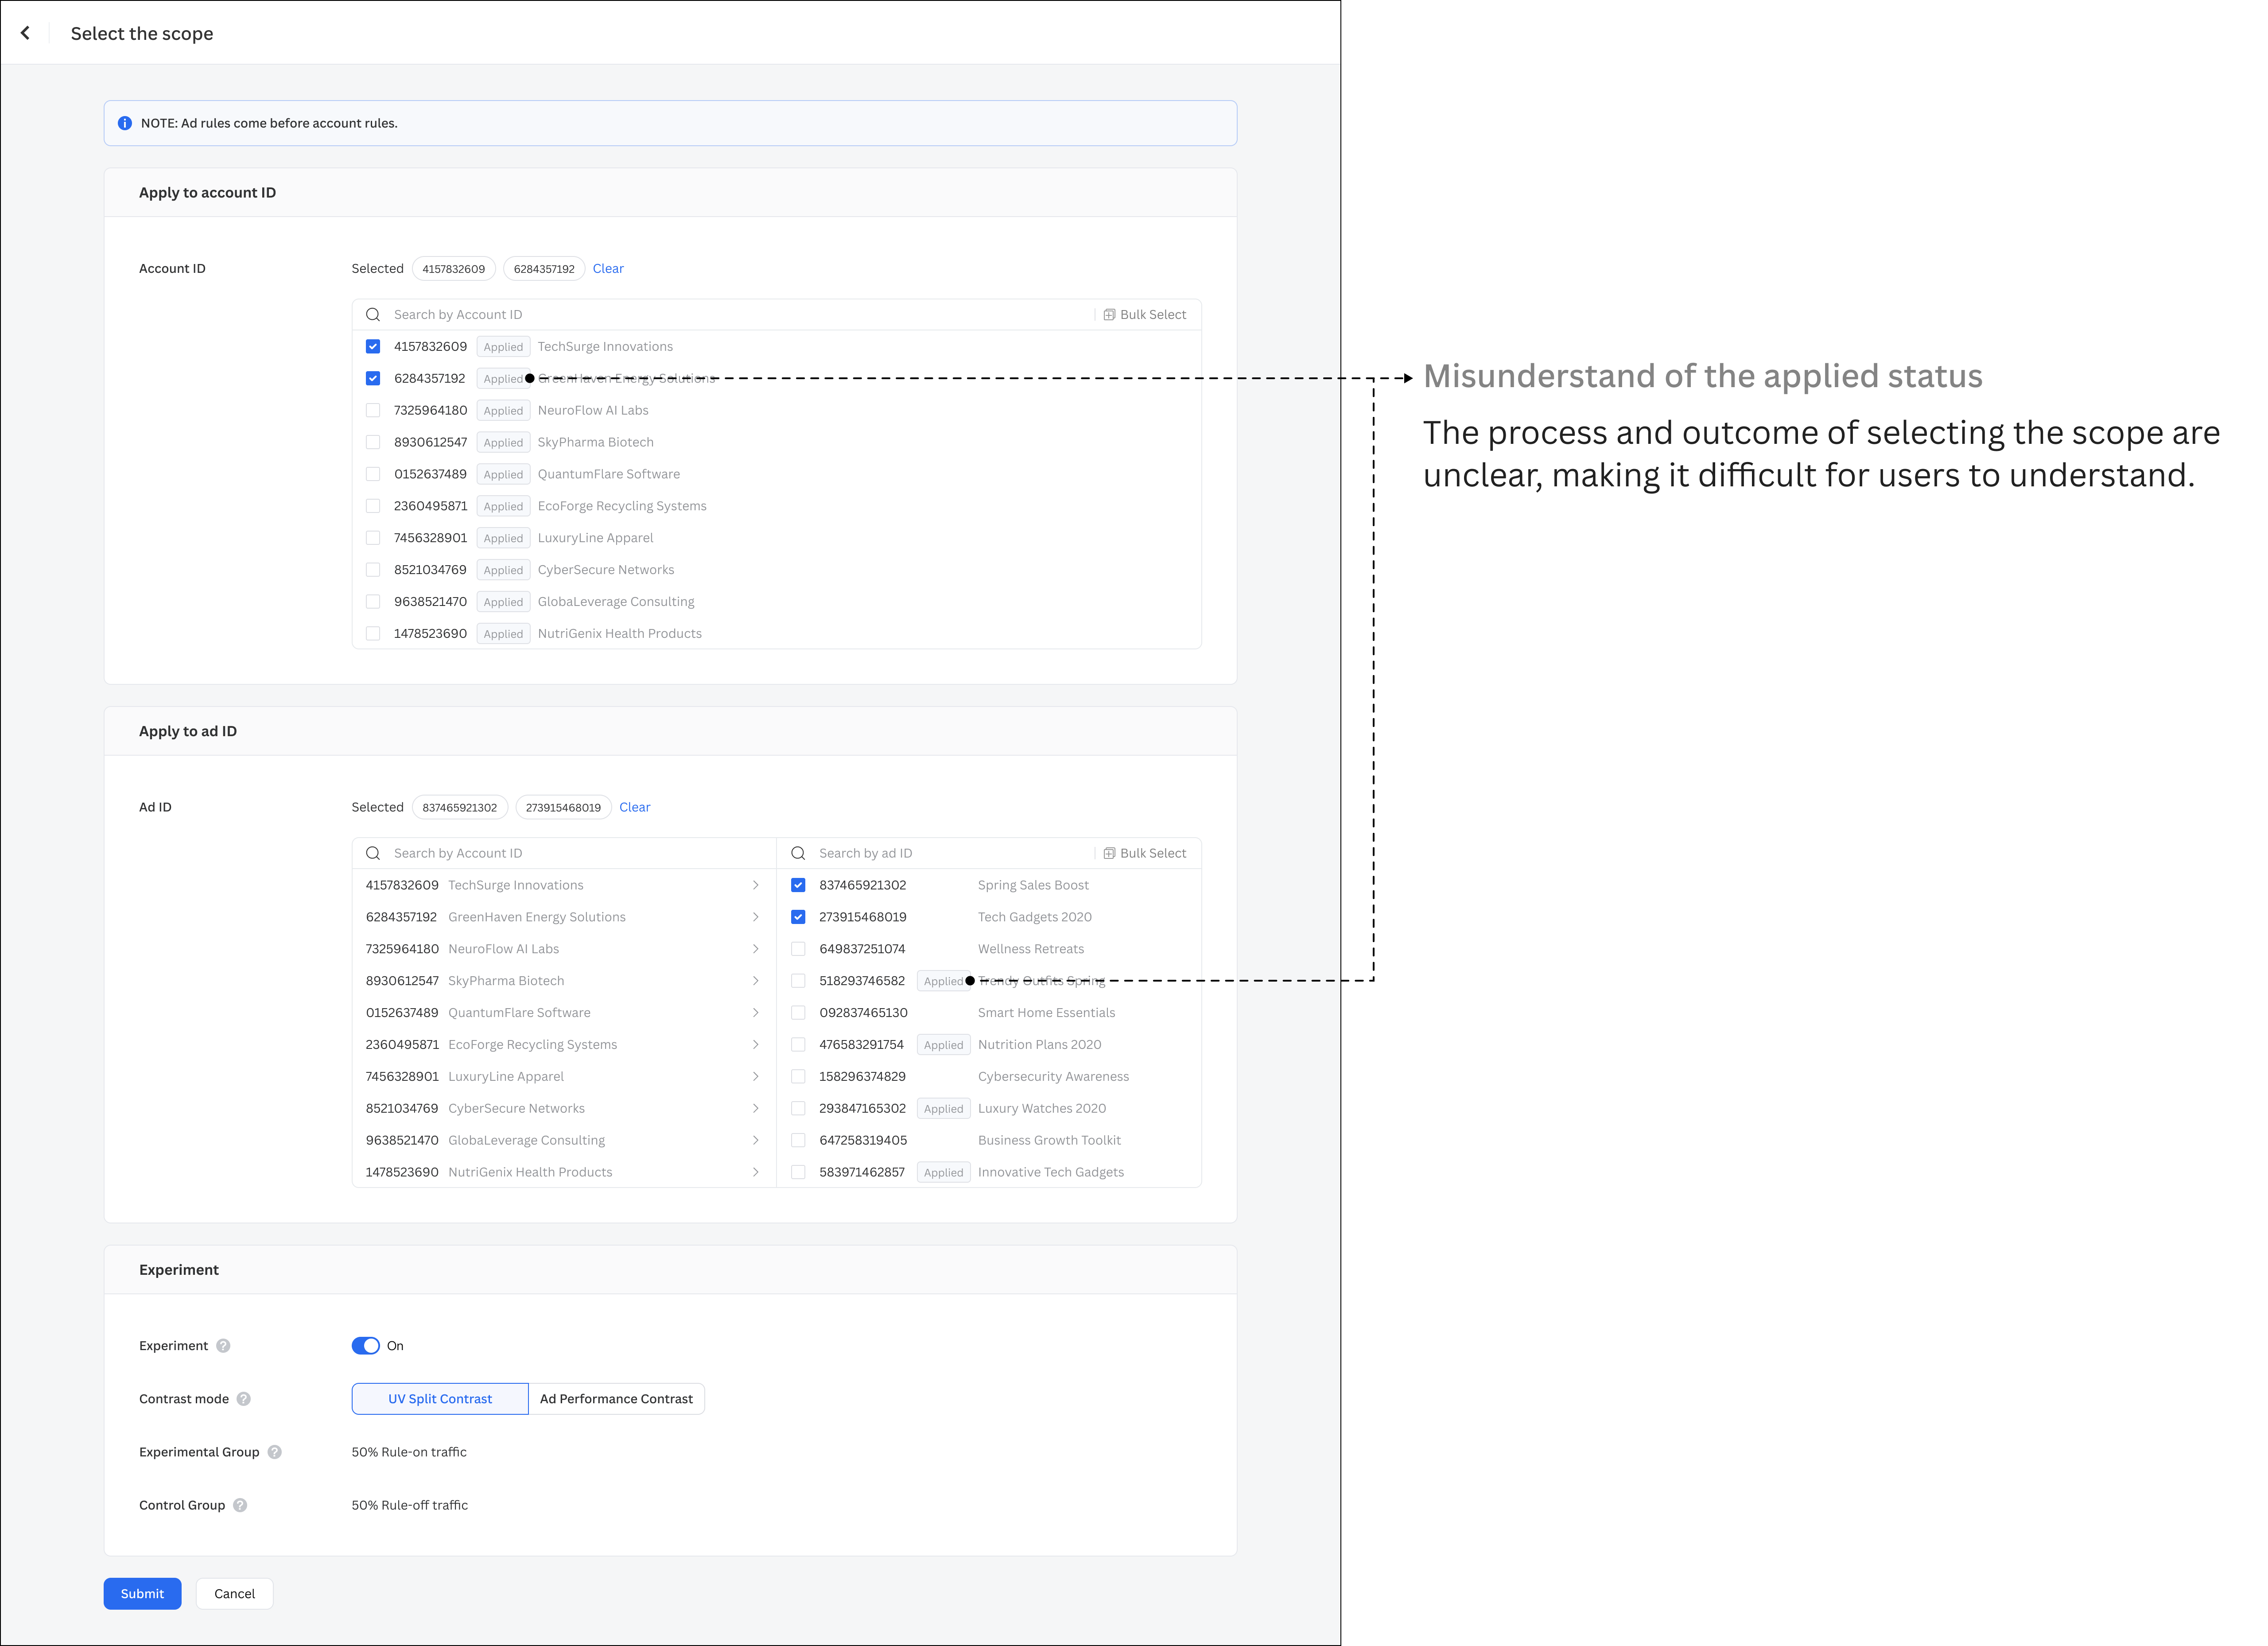
Task: Click the Submit button
Action: pos(142,1594)
